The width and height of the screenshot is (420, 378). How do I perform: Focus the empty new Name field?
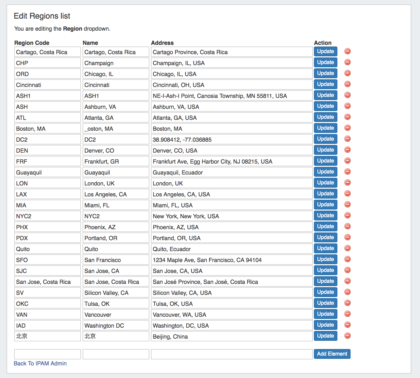click(116, 354)
